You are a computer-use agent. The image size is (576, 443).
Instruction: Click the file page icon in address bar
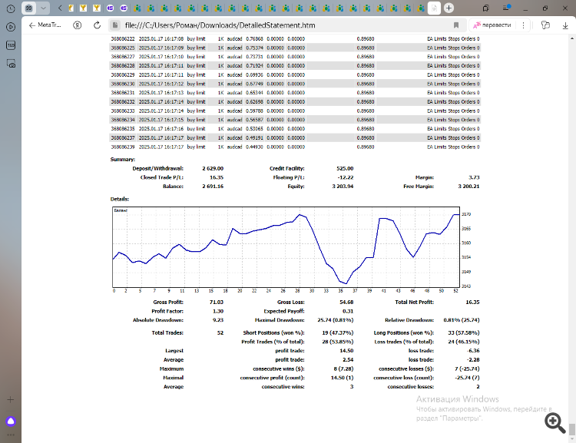point(114,25)
